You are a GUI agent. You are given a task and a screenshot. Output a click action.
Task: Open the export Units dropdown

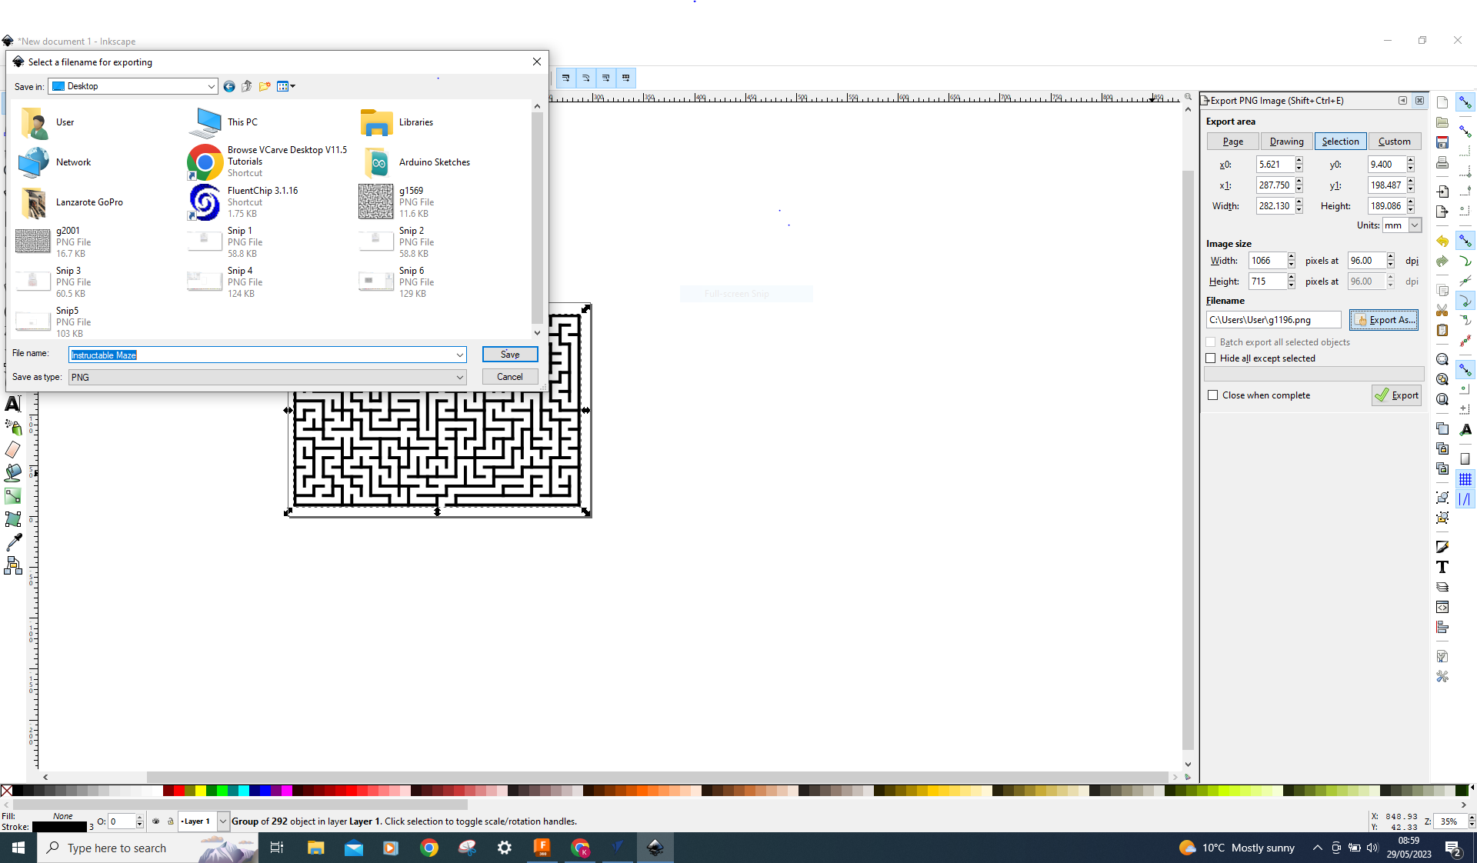[x=1414, y=225]
